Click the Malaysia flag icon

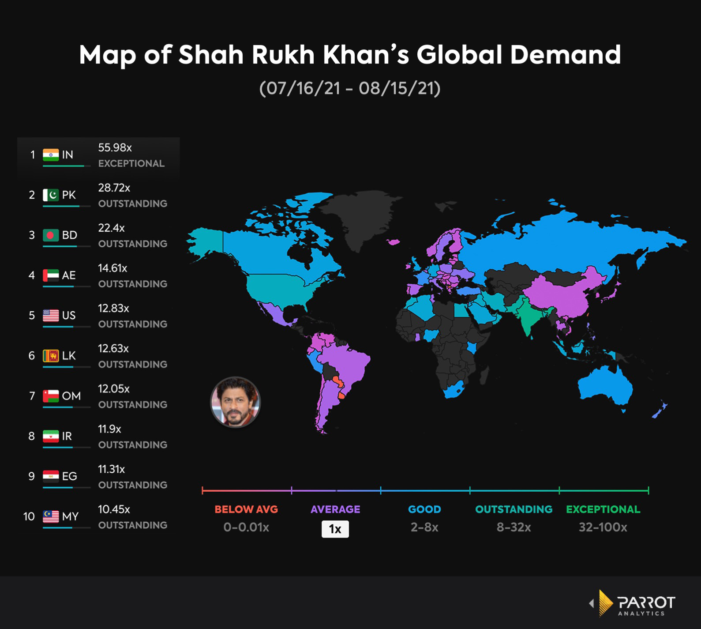click(x=51, y=516)
